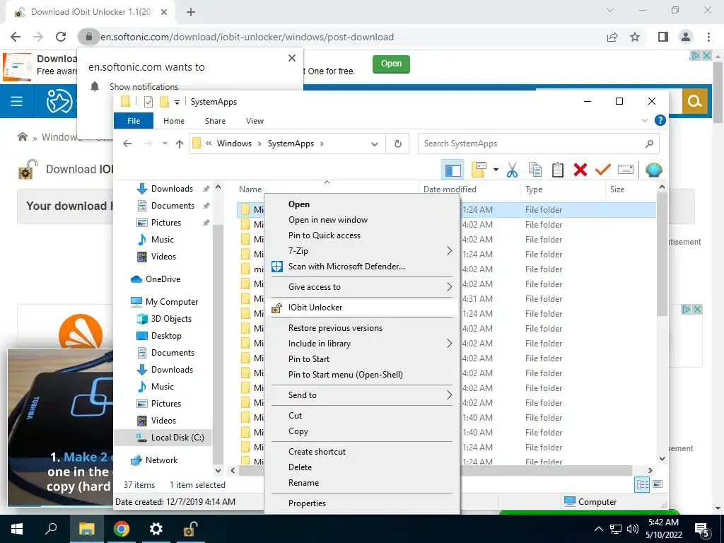Open Quick Access Toolbar customize dropdown

176,102
